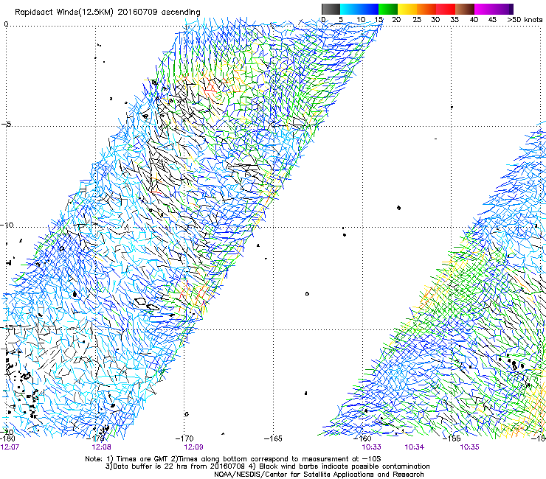Choose the brown 35-40 knots legend swatch
546x479 pixels.
[x=465, y=9]
